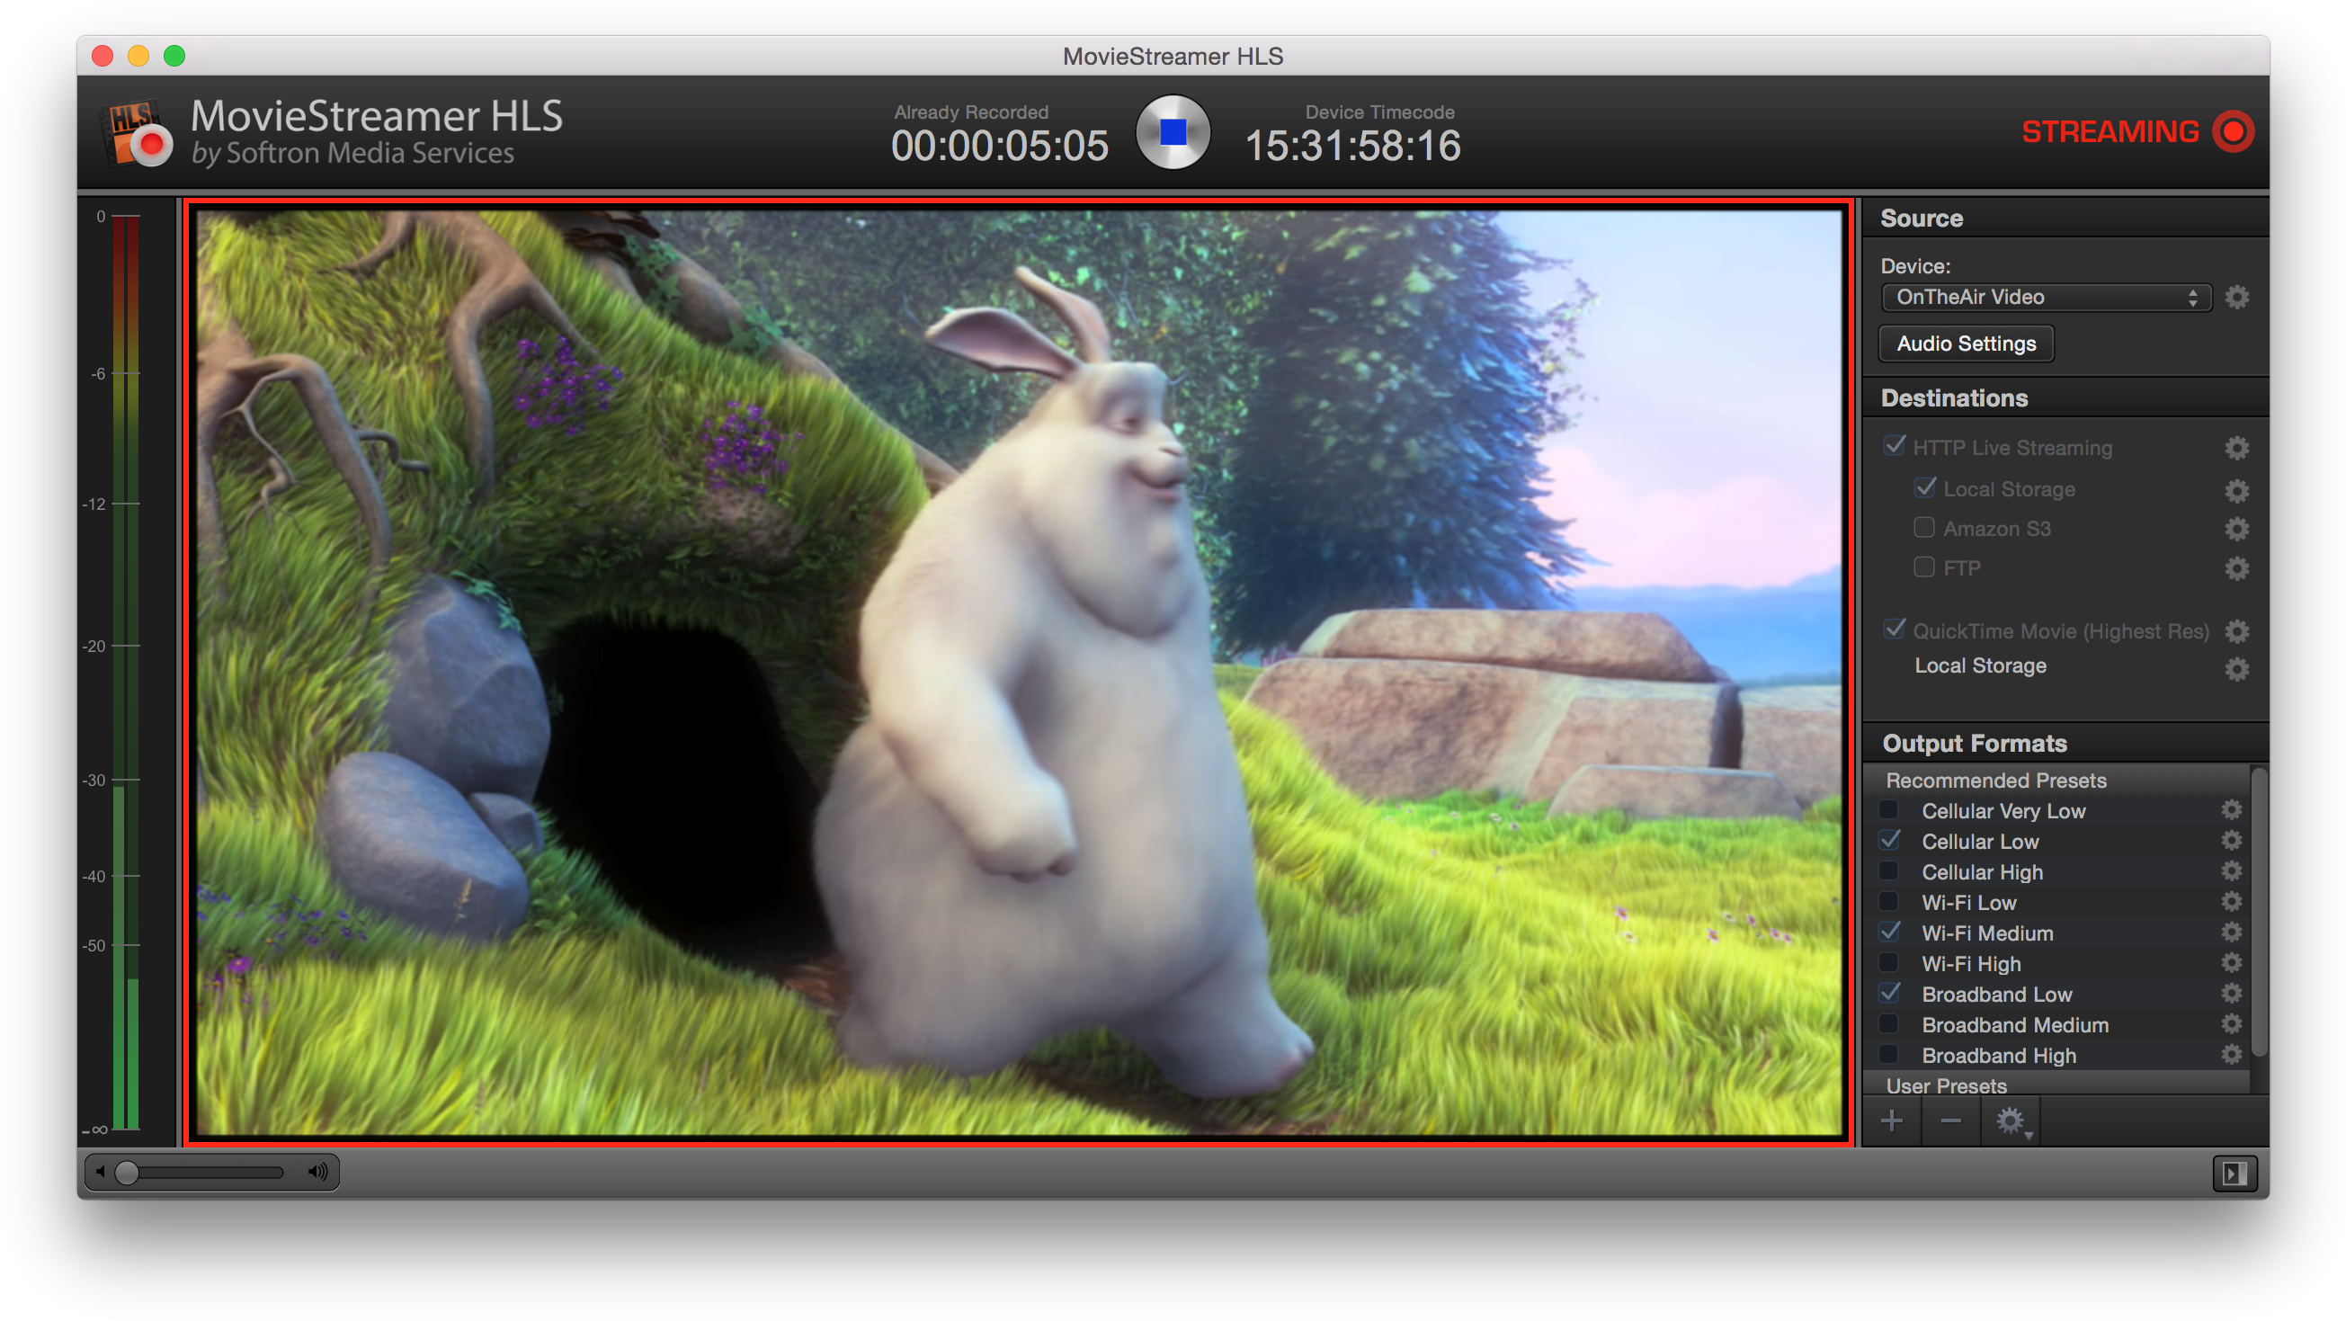Uncheck Cellular Low preset
The image size is (2346, 1321).
click(1889, 840)
